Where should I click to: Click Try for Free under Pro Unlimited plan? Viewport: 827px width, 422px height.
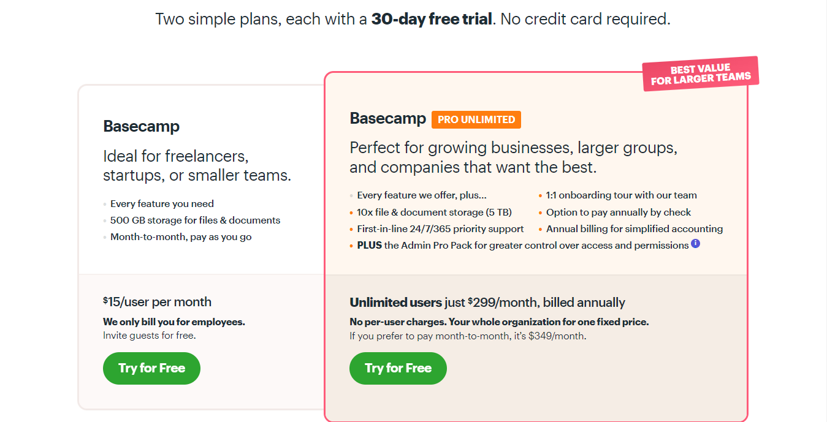[398, 368]
